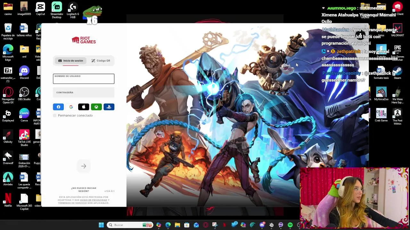This screenshot has width=410, height=230.
Task: Select the Papelera de reciclaje icon
Action: pos(8,31)
